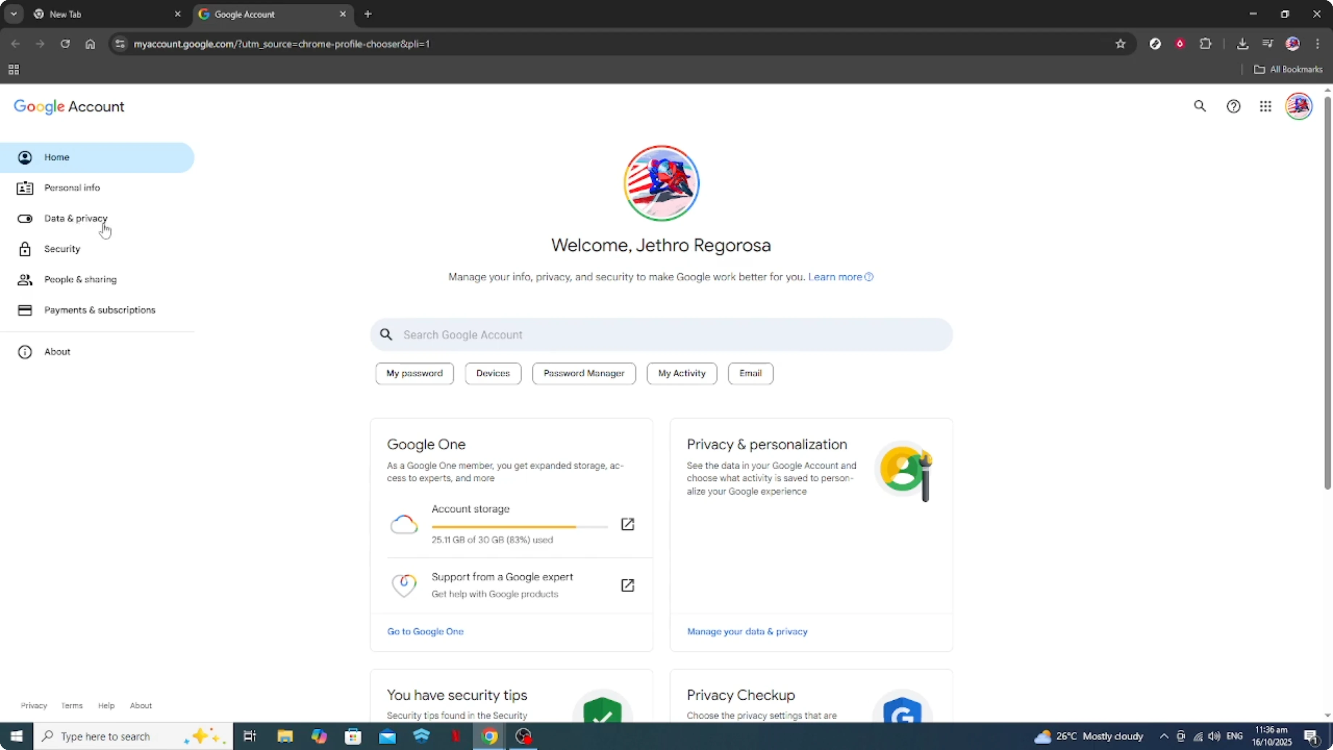Open File Explorer from the taskbar
Screen dimensions: 1333x750
[x=285, y=737]
